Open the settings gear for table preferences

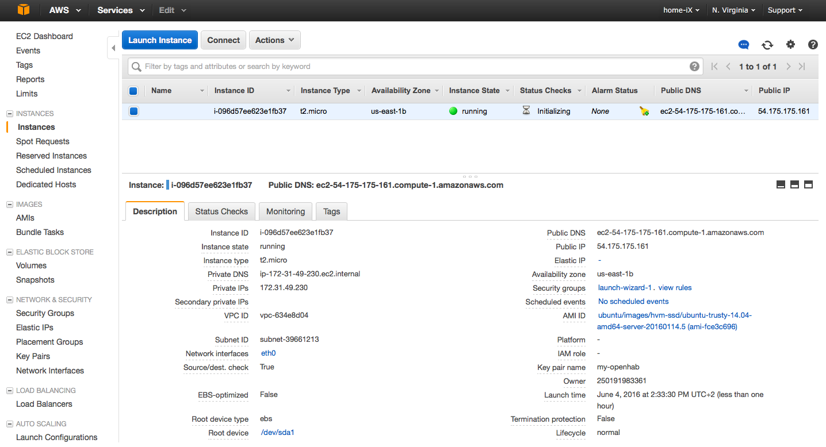[x=790, y=44]
